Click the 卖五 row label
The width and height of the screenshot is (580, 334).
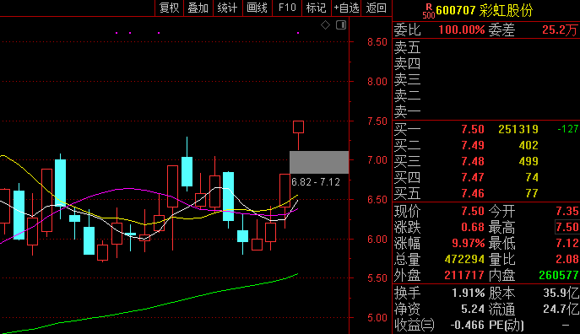coord(407,47)
